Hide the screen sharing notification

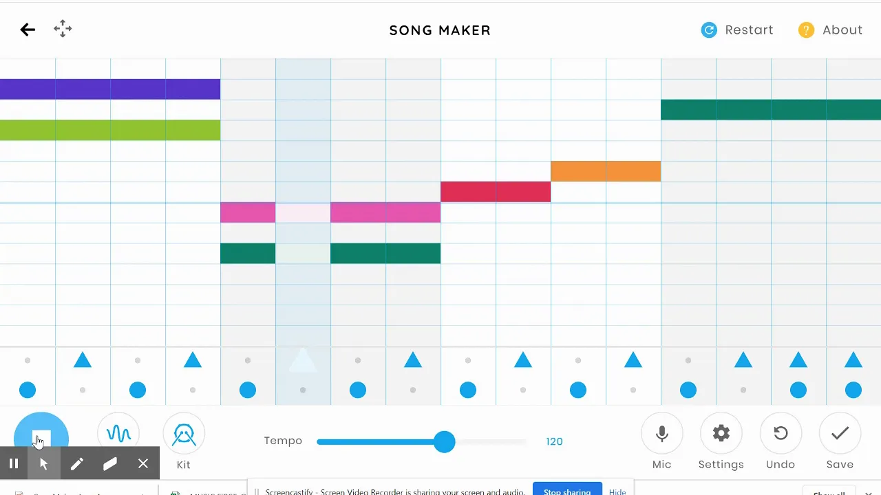pyautogui.click(x=617, y=491)
